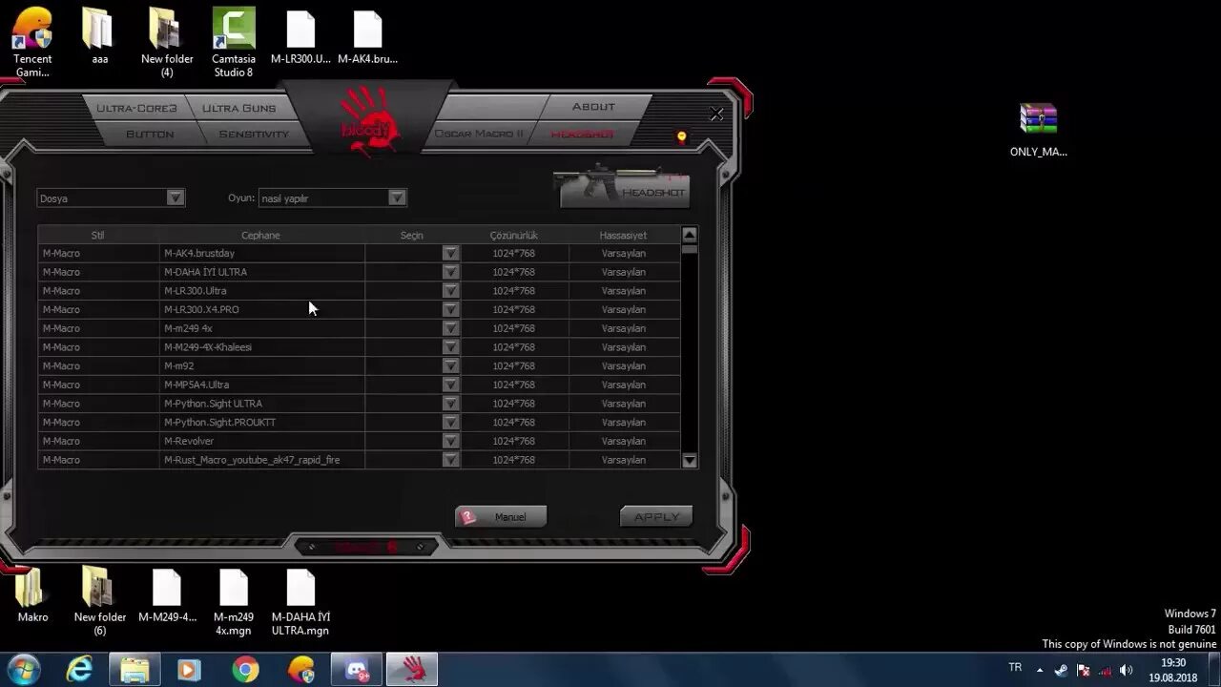Open the About tab

coord(593,107)
